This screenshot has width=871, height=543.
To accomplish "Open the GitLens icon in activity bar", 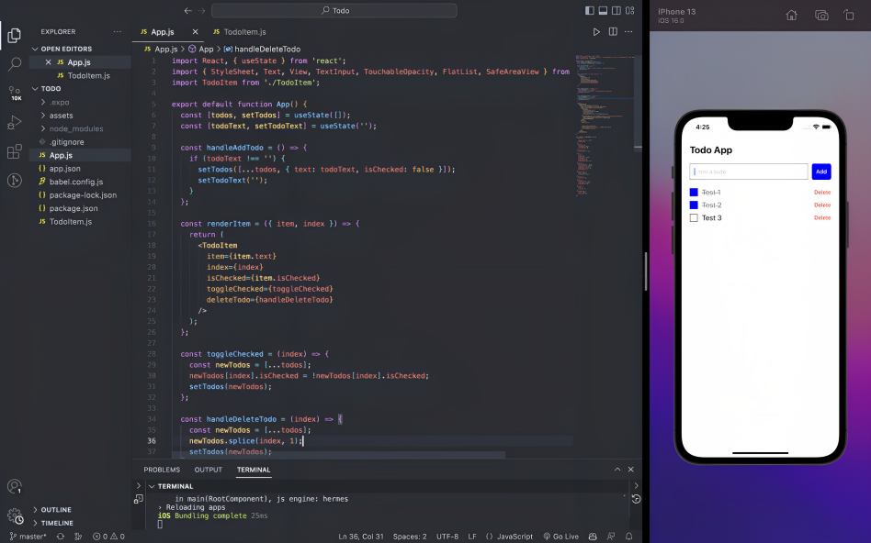I will (x=15, y=181).
